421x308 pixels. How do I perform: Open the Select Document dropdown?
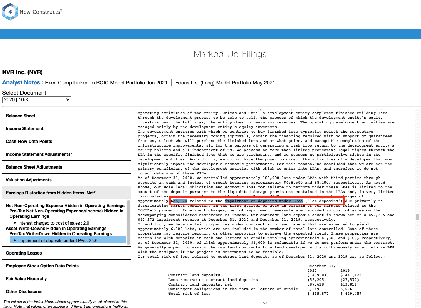pos(36,99)
